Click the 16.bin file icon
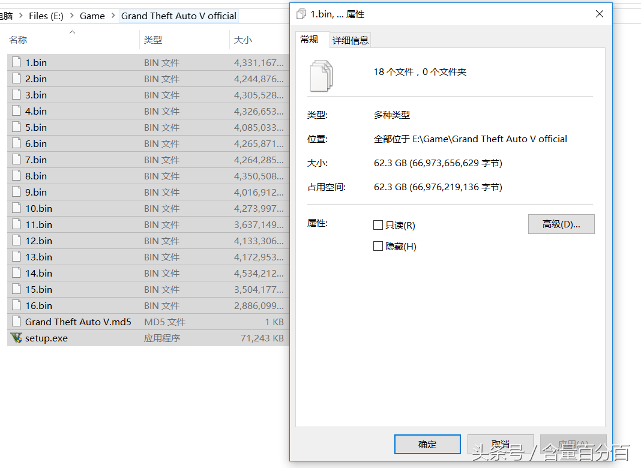Viewport: 641px width, 468px height. pyautogui.click(x=16, y=305)
